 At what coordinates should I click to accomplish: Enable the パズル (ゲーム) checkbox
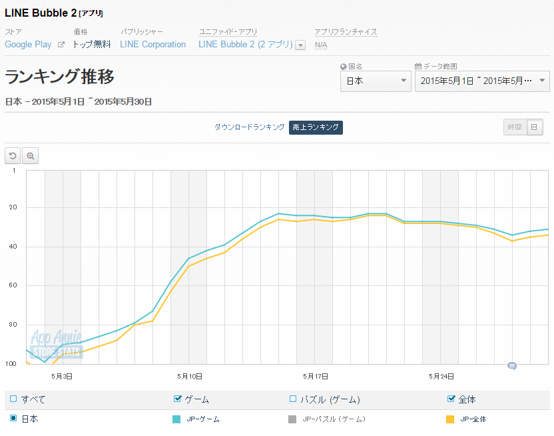(292, 399)
